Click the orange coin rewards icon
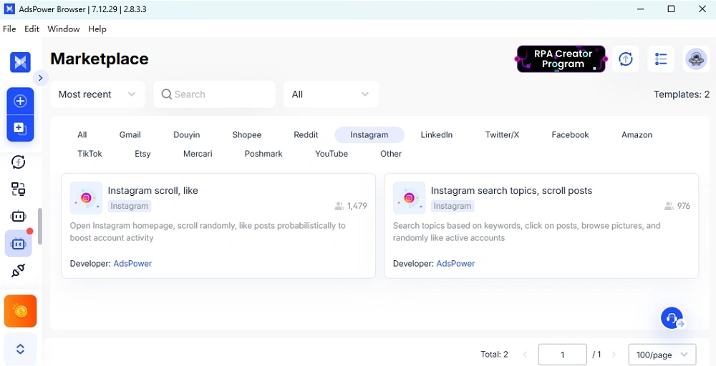This screenshot has width=716, height=366. (x=20, y=311)
